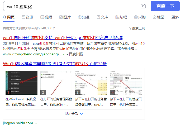
Task: Click the 贴 icon beside 贴吧
Action: (x=117, y=17)
